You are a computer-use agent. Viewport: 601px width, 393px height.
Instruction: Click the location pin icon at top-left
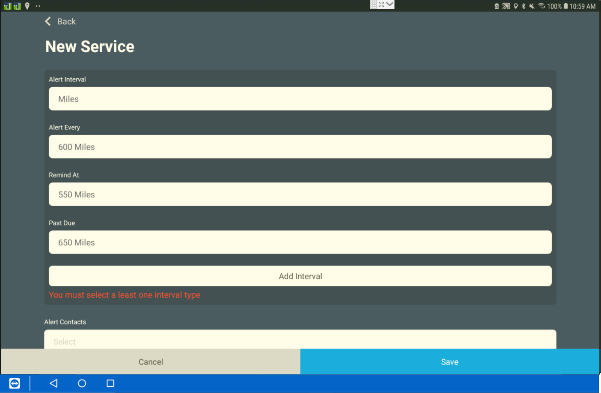point(27,6)
